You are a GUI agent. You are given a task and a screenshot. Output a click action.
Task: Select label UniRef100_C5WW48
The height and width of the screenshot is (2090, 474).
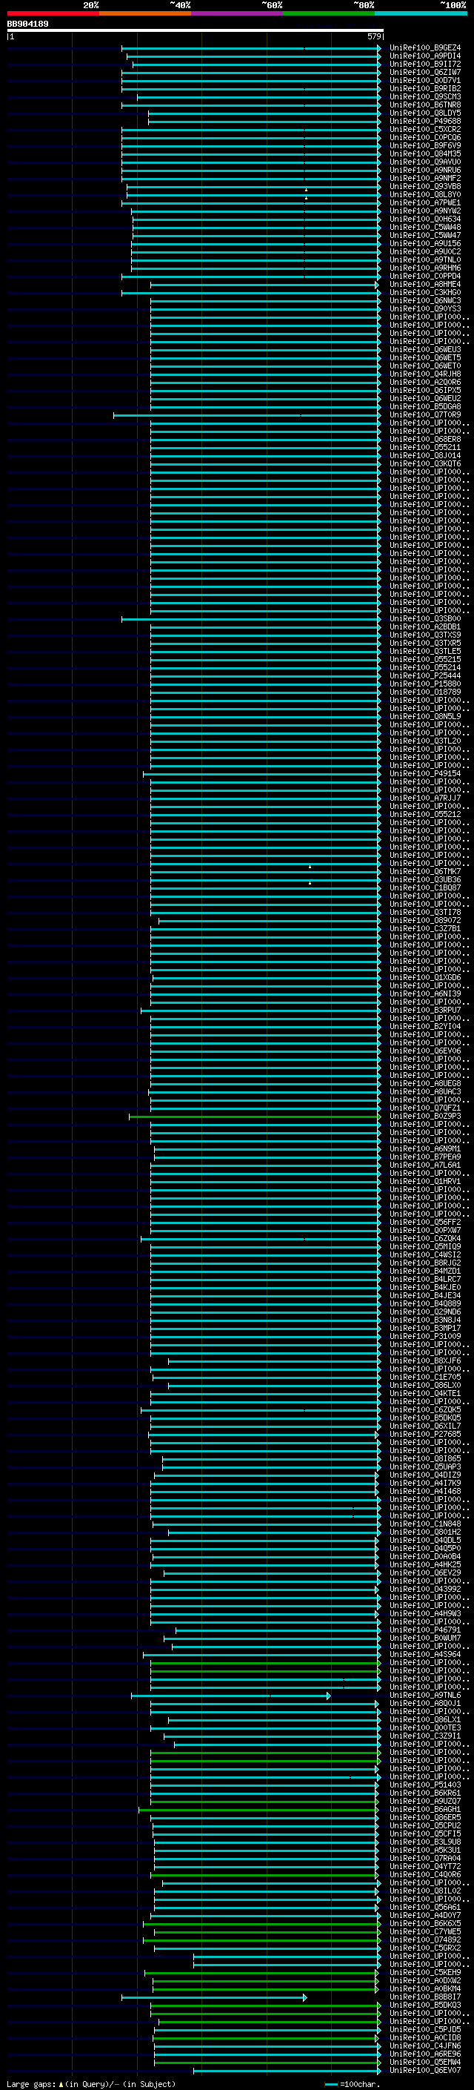[425, 227]
